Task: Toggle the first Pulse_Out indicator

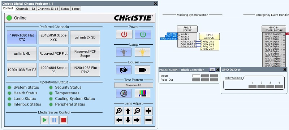Action: 196,80
